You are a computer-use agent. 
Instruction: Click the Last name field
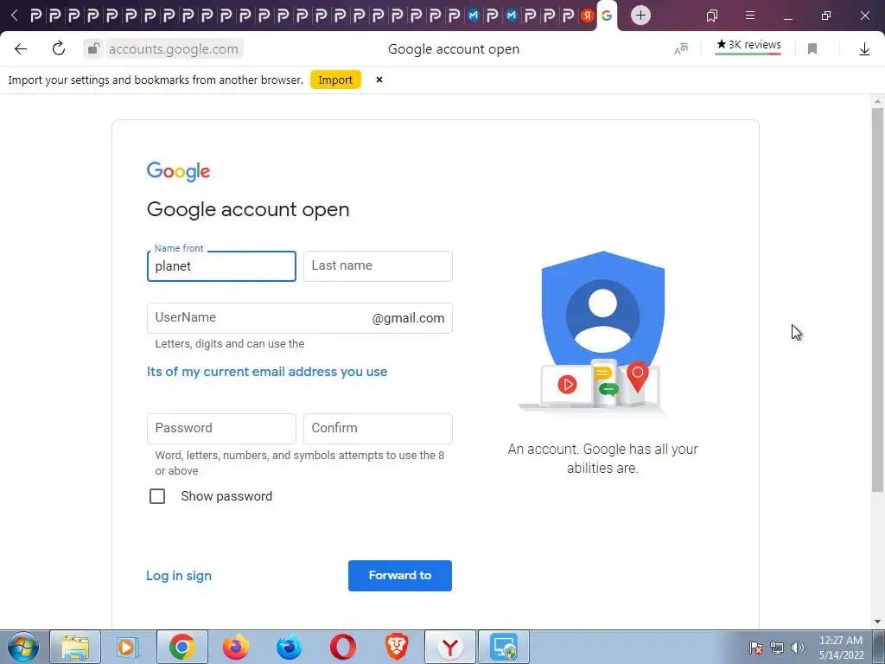378,266
